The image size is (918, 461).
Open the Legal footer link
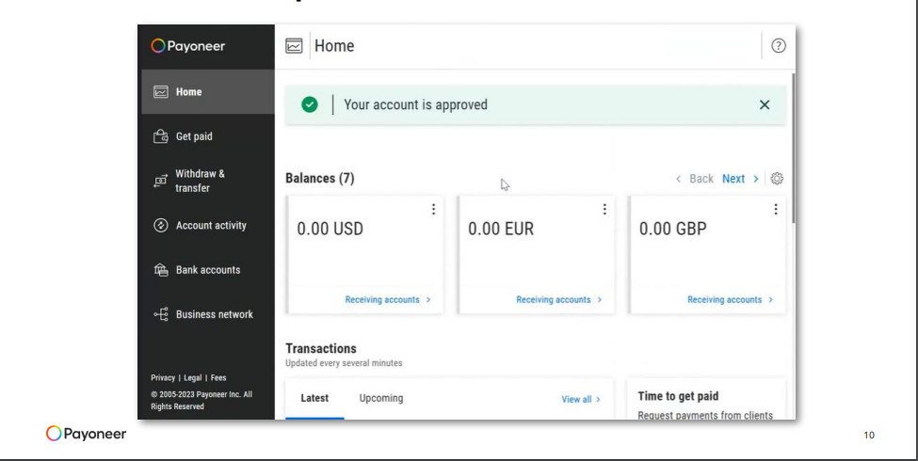coord(193,378)
